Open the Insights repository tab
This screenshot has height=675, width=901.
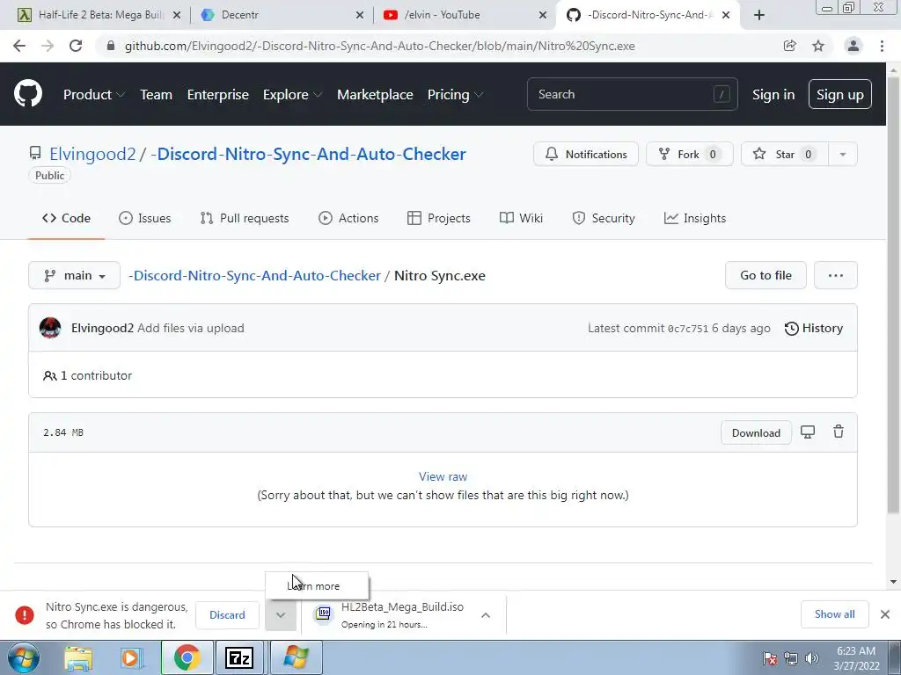695,218
